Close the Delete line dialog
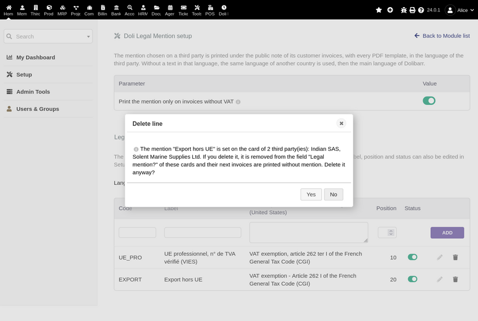Image resolution: width=478 pixels, height=321 pixels. click(x=341, y=124)
